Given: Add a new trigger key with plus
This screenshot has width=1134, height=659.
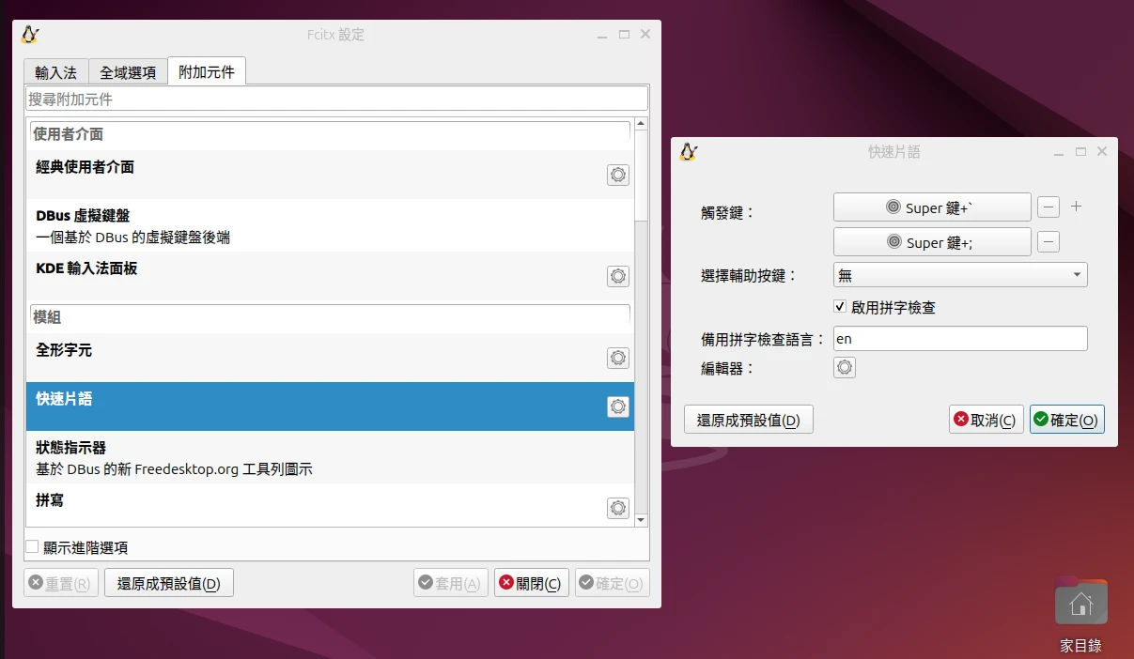Looking at the screenshot, I should click(x=1077, y=207).
